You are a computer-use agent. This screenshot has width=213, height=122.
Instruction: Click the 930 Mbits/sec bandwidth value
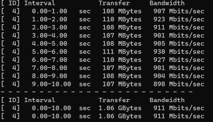click(179, 52)
